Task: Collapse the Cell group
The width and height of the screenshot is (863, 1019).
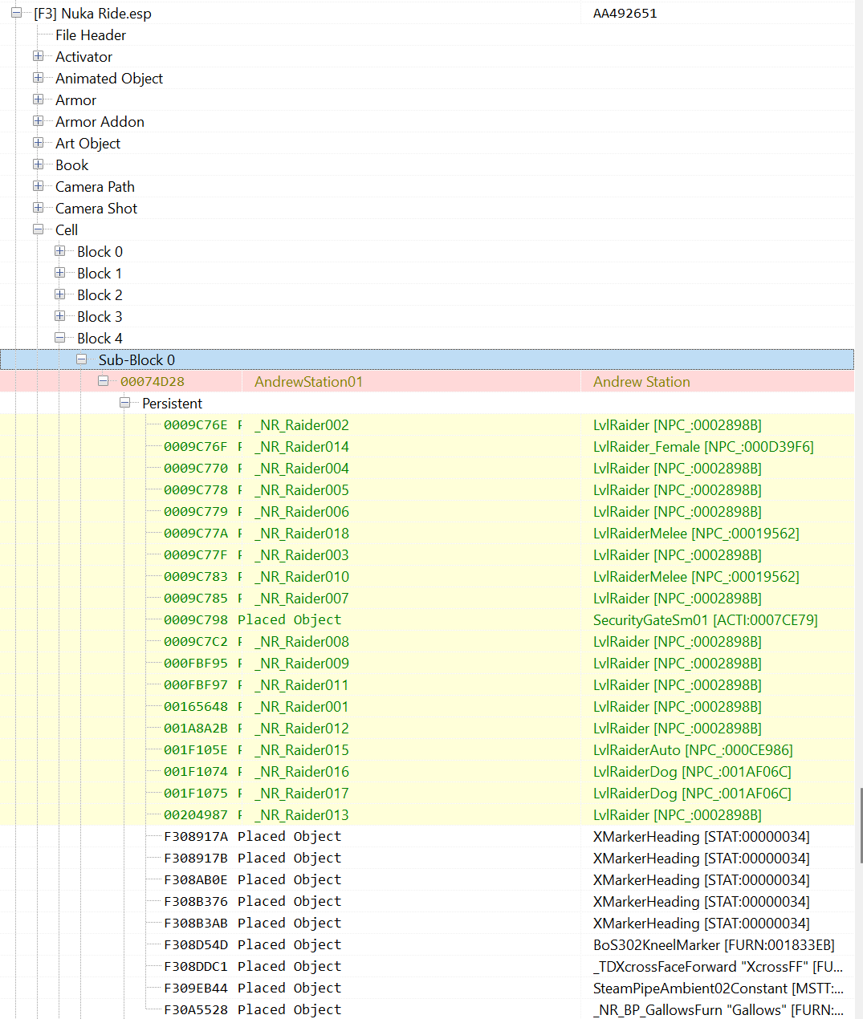Action: coord(38,229)
